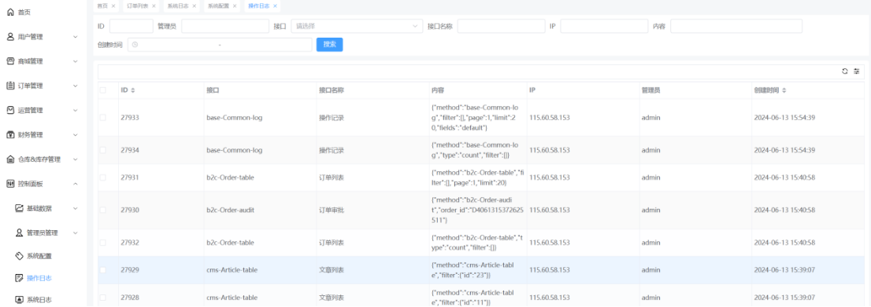Click the 创建时间 date range field
Image resolution: width=871 pixels, height=307 pixels.
click(220, 44)
